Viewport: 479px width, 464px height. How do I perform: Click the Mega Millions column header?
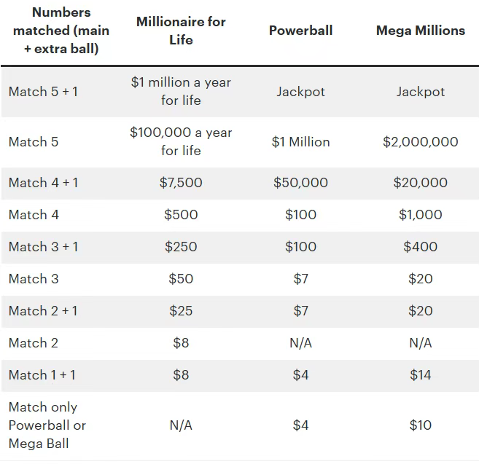tap(420, 31)
